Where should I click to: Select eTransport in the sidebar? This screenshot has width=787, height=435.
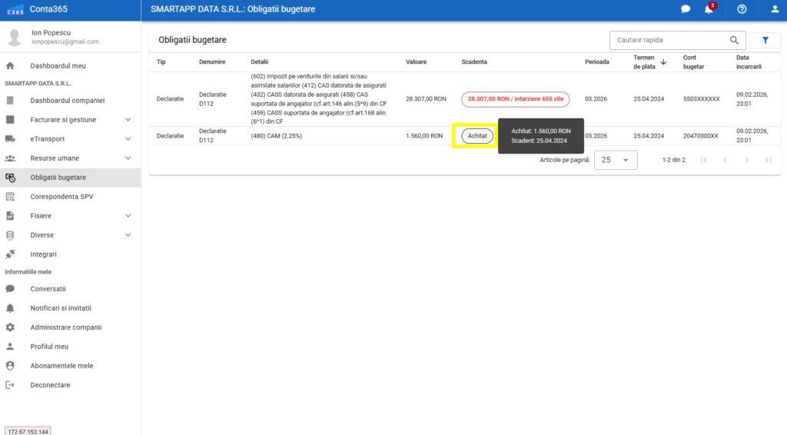48,139
